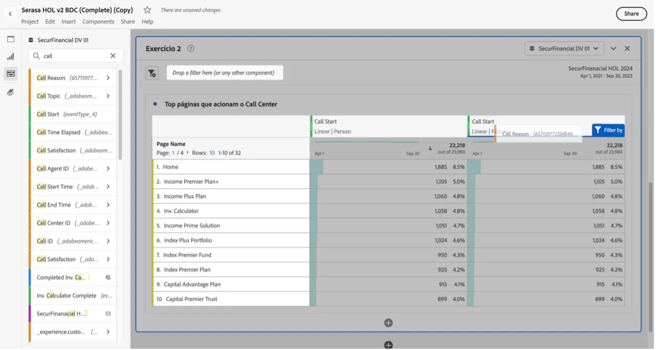Click the 'Drop a filter here' drop zone
Image resolution: width=656 pixels, height=350 pixels.
(225, 73)
